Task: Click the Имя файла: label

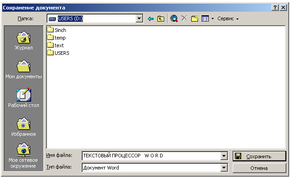Action: tap(59, 156)
